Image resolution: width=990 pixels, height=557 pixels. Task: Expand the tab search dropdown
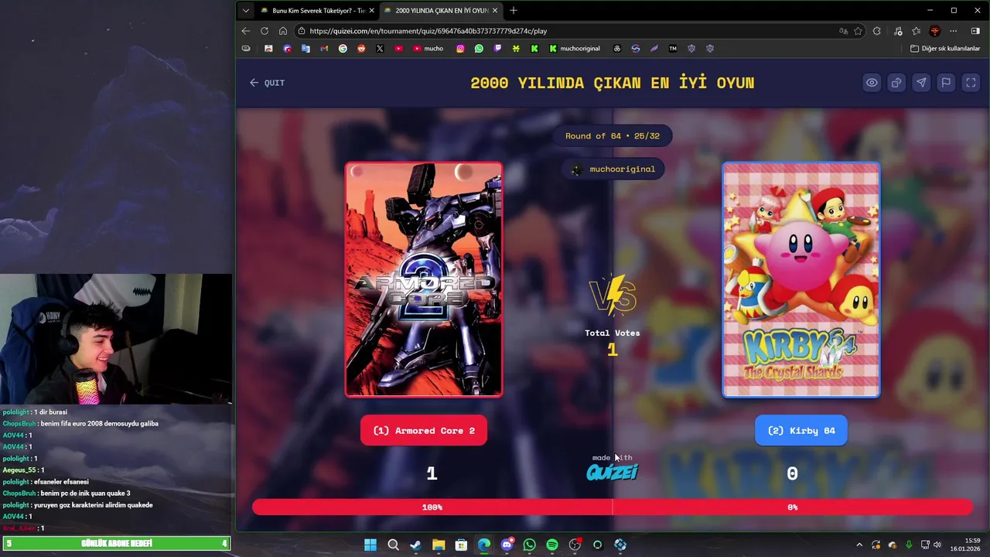245,11
